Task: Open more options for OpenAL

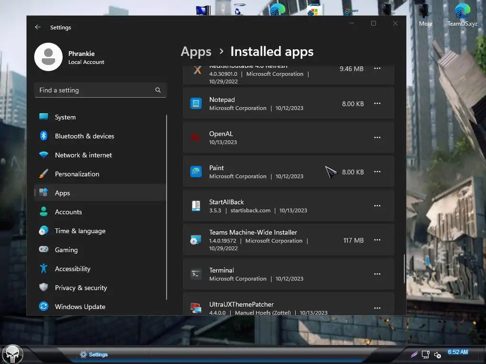Action: 377,137
